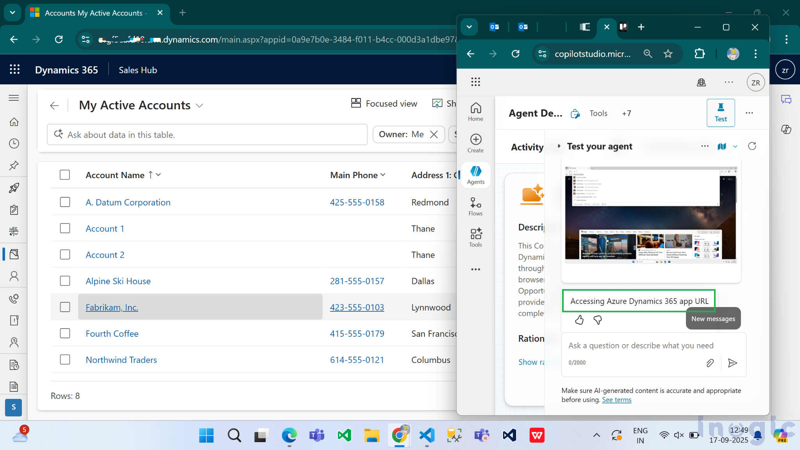Check the Fourth Coffee row checkbox
The image size is (800, 450).
click(x=65, y=333)
